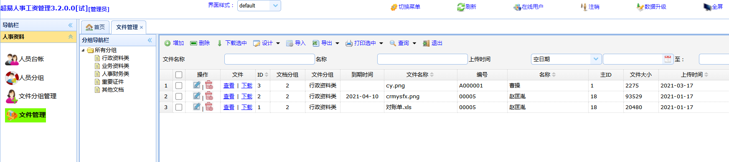This screenshot has height=162, width=729.
Task: Collapse the 导航栏 navigation panel
Action: (x=71, y=25)
